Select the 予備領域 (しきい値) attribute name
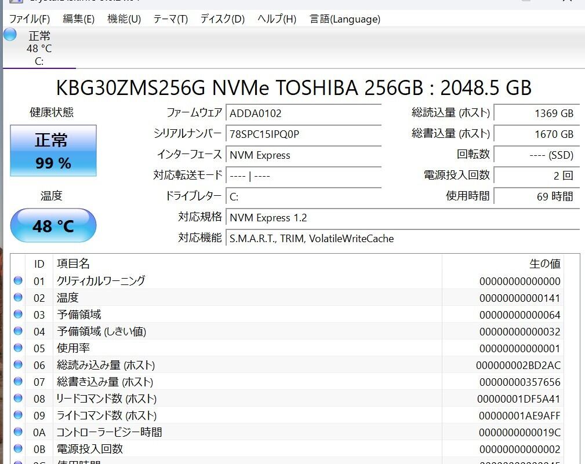 tap(101, 331)
